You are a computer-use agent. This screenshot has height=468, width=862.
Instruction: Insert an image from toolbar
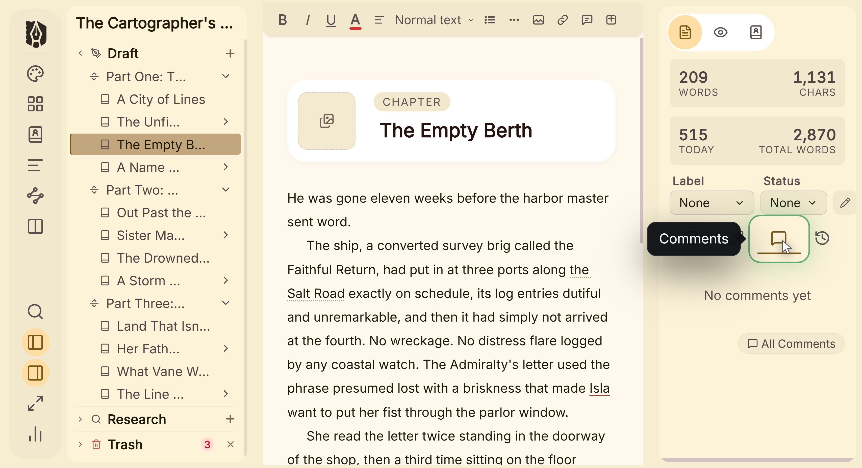[x=538, y=20]
